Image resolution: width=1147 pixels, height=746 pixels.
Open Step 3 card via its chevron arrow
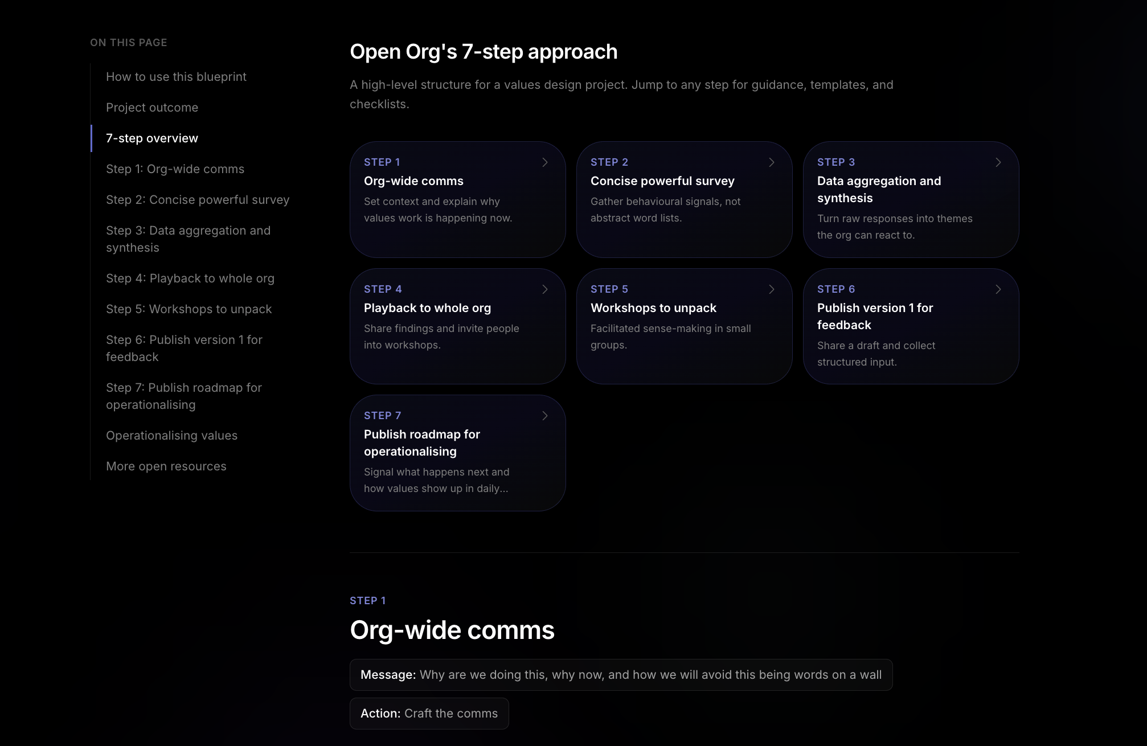[x=998, y=162]
